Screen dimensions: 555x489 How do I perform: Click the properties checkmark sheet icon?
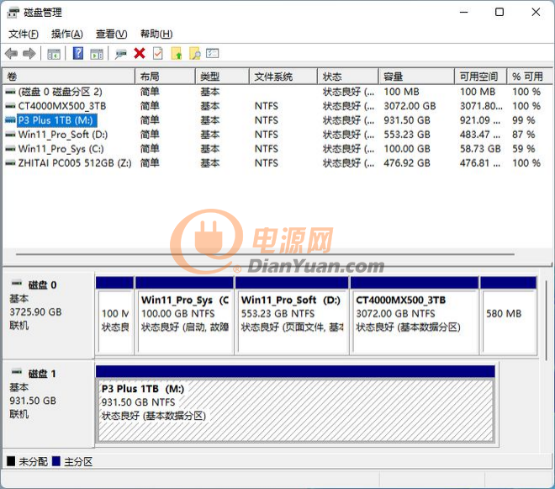coord(157,54)
